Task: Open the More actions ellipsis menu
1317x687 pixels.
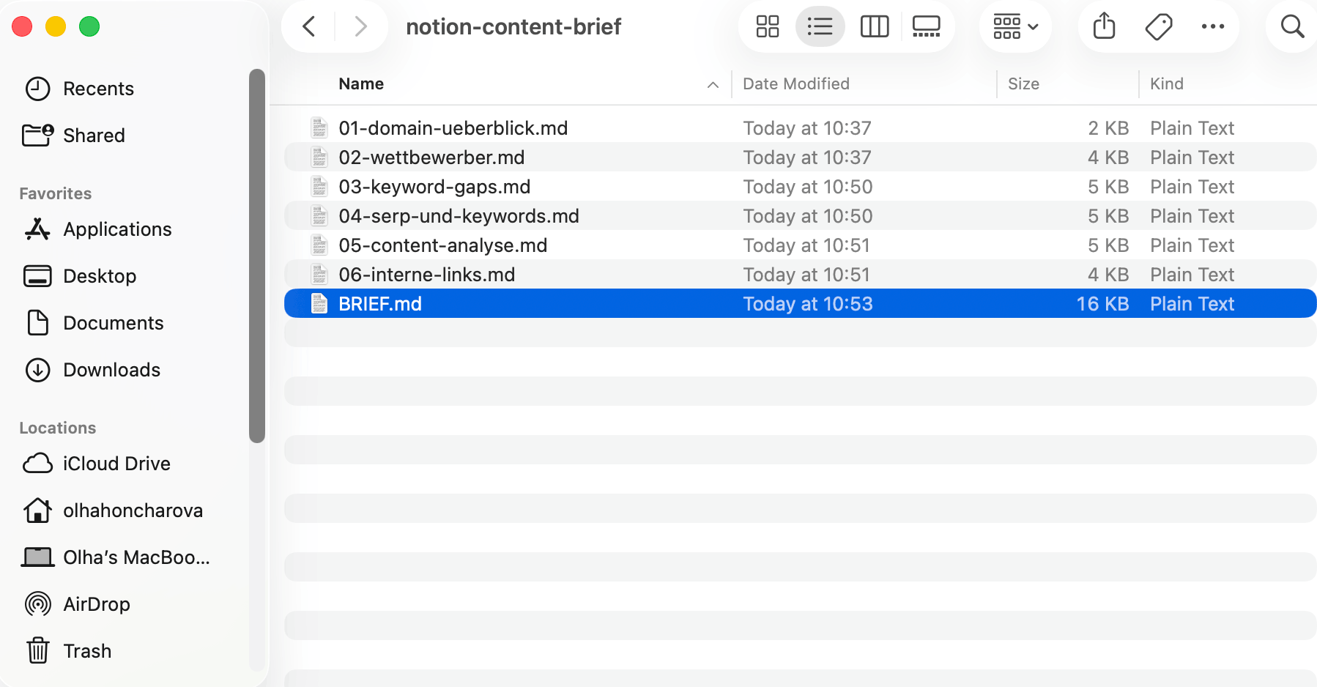Action: 1212,27
